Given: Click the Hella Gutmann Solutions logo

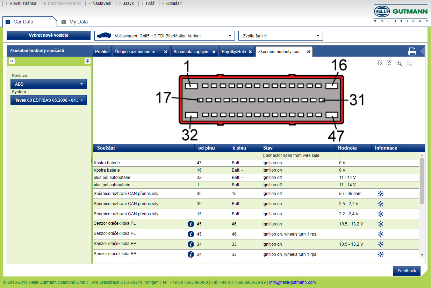Looking at the screenshot, I should tap(401, 14).
